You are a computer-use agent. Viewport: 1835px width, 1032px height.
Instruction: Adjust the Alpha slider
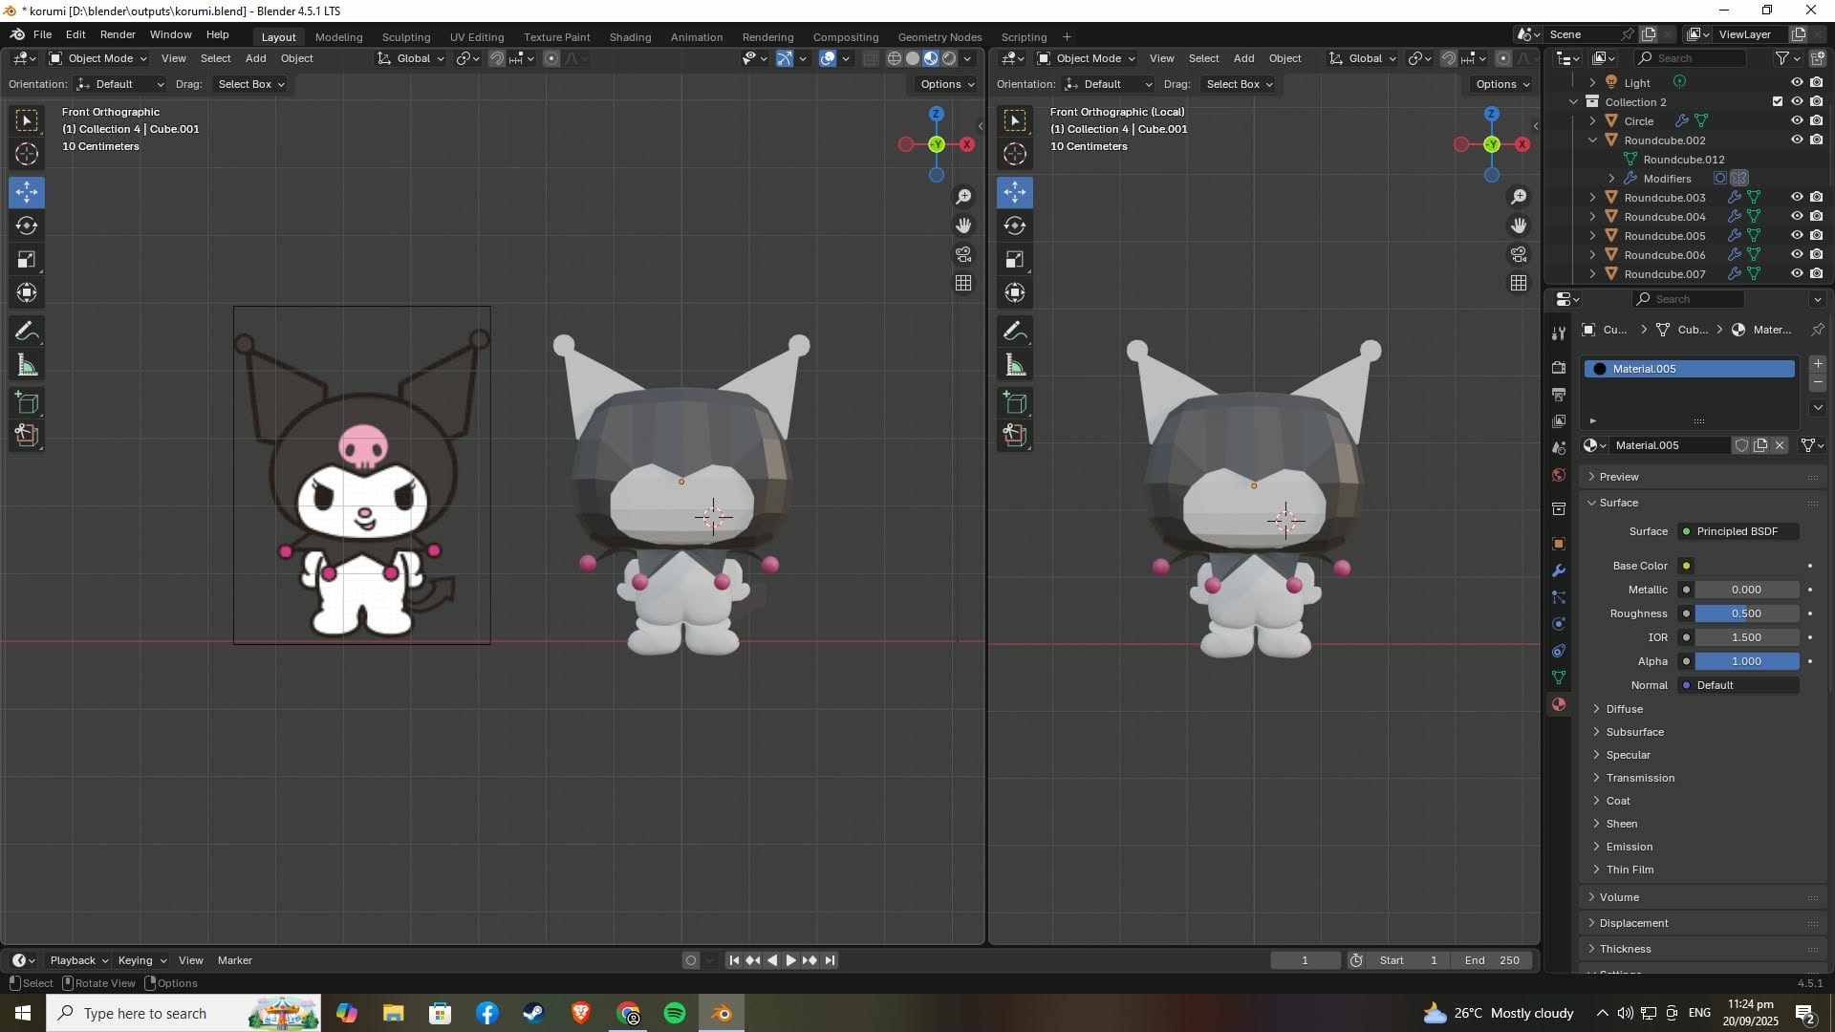click(1747, 661)
